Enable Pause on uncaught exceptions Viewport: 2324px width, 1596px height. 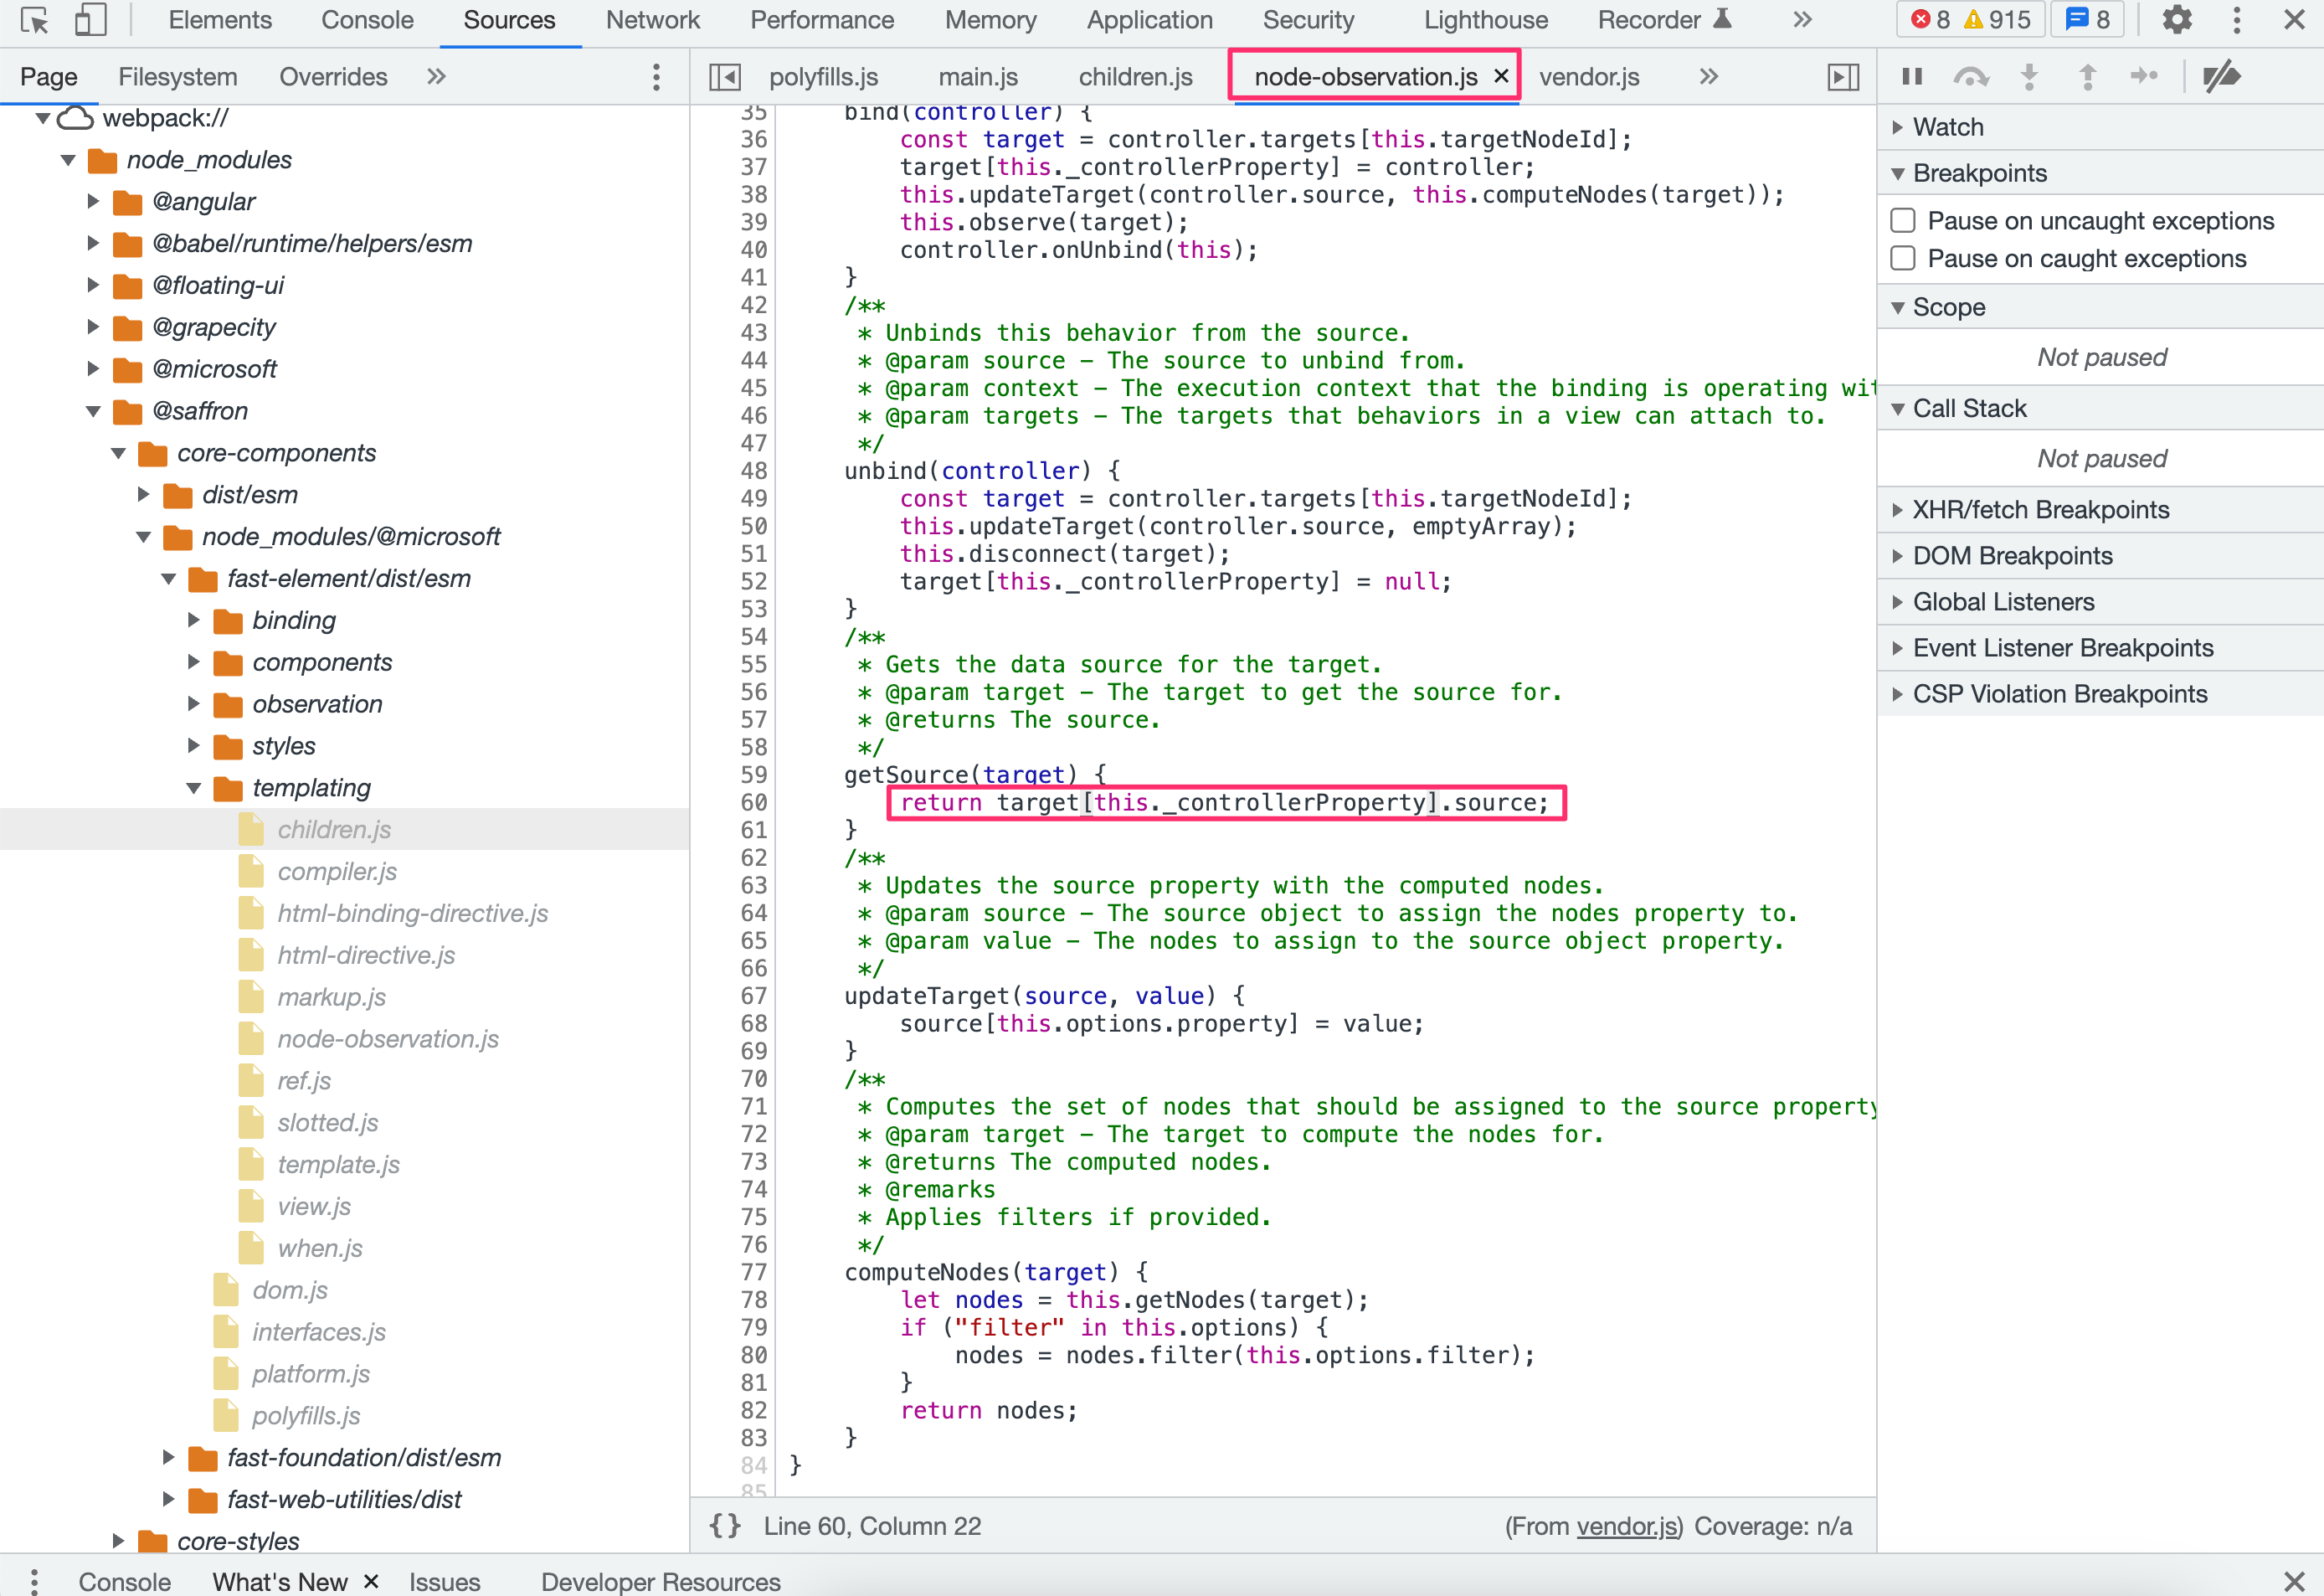1903,220
